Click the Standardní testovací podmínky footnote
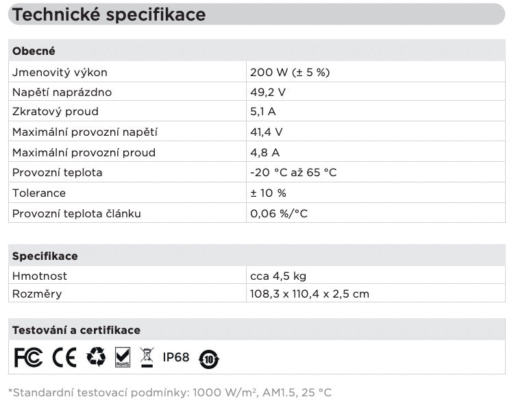 pos(170,392)
